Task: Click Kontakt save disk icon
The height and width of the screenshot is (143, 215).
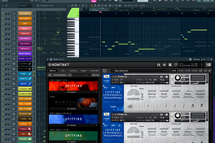Action: pyautogui.click(x=159, y=65)
